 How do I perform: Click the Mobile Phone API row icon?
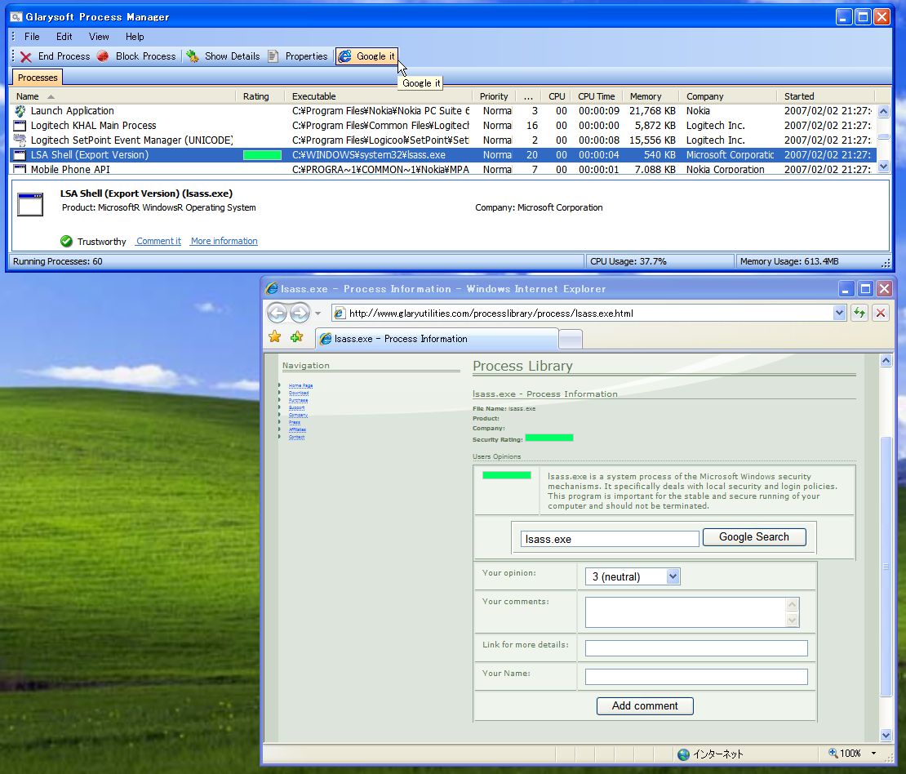pos(20,169)
